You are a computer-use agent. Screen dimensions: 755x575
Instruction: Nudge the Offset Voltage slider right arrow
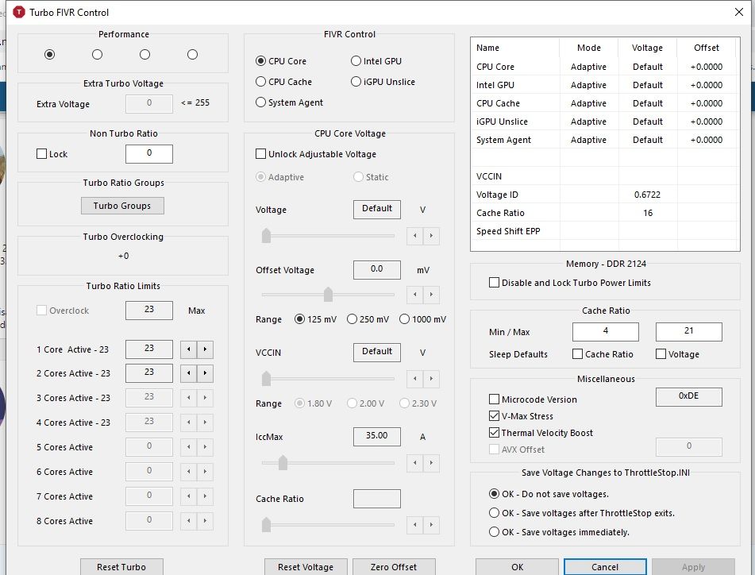click(431, 294)
